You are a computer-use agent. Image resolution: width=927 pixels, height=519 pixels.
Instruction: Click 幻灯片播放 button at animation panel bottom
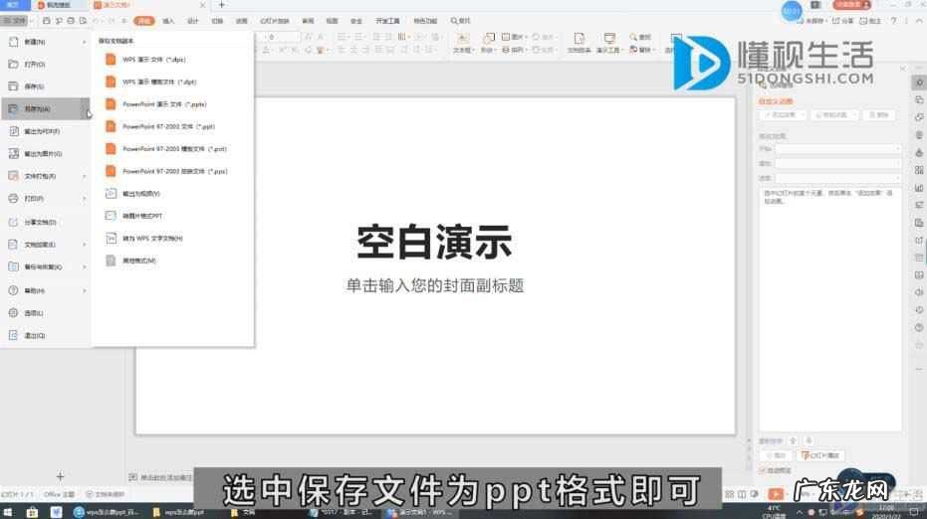coord(820,455)
